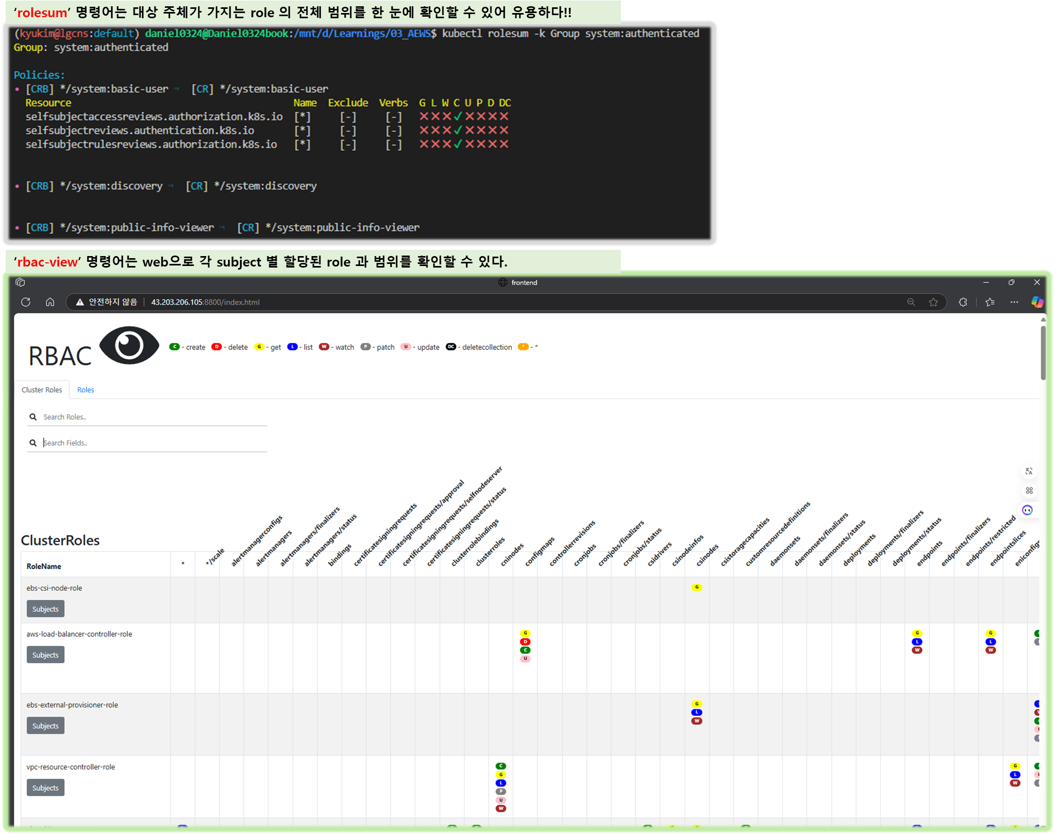Open tab actions icon in title bar
1055x835 pixels.
click(x=20, y=282)
